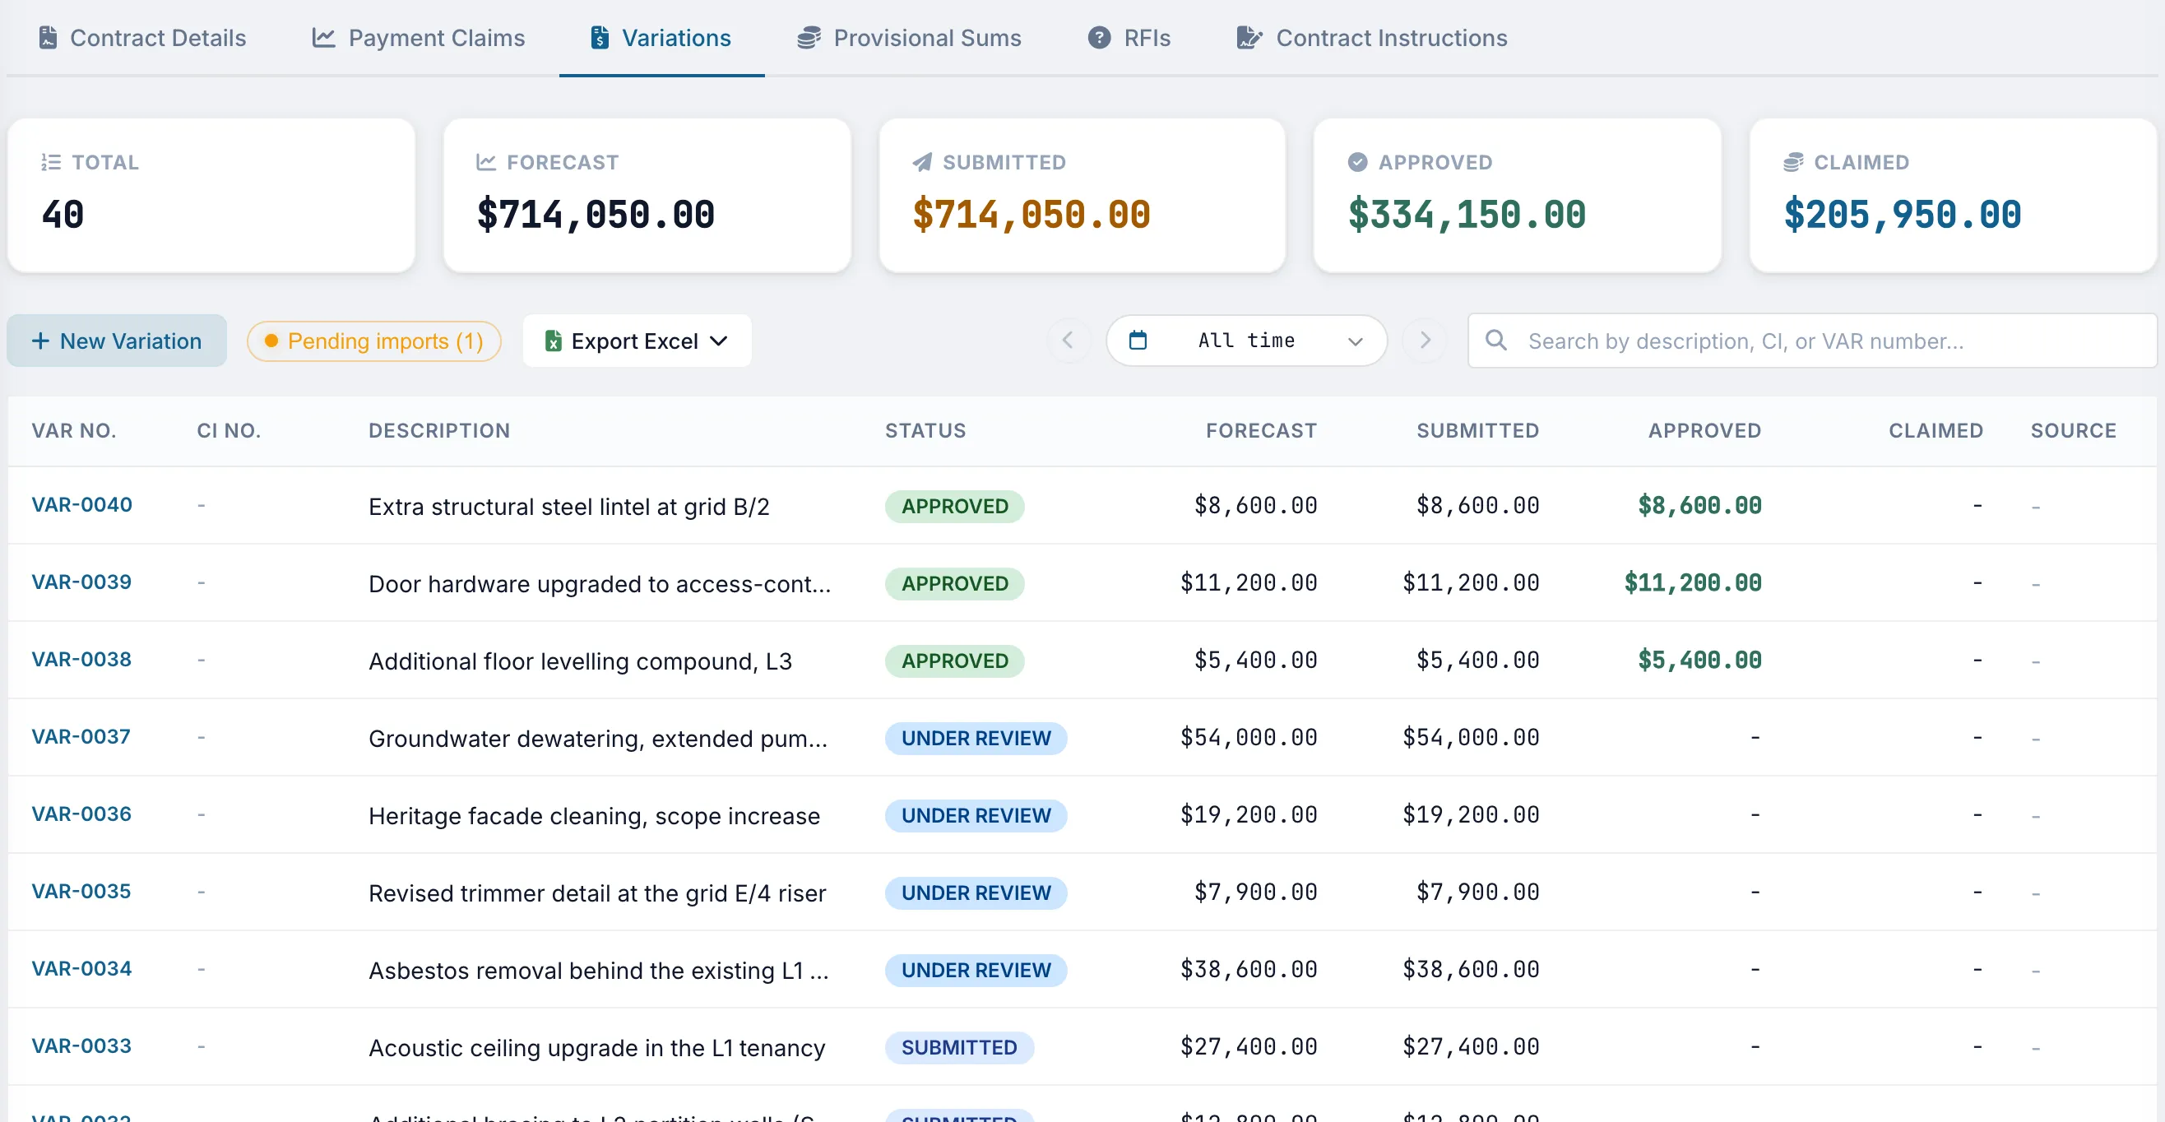Screen dimensions: 2165x1122
Task: Click Approved badge for VAR-0039
Action: pos(955,583)
